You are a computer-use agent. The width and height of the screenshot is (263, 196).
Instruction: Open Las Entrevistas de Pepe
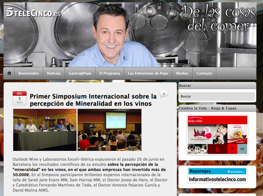point(148,73)
